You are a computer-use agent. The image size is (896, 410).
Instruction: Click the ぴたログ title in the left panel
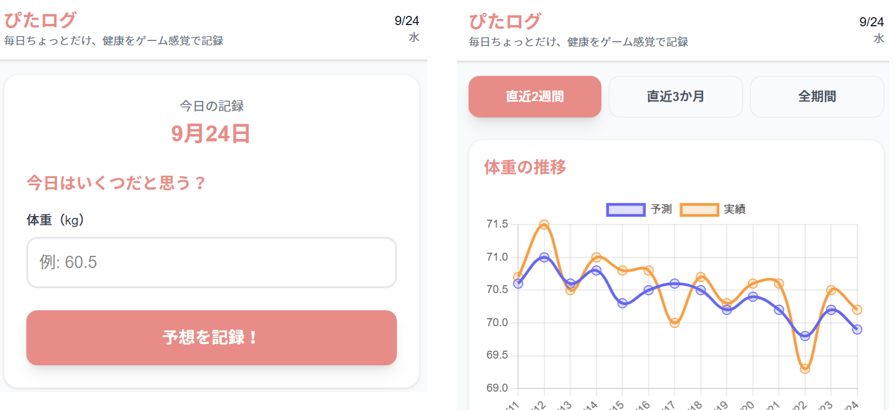tap(40, 20)
